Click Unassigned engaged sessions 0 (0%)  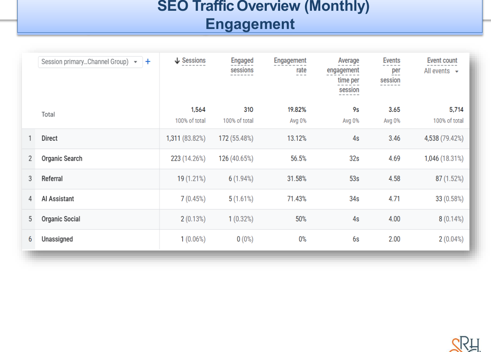click(x=245, y=239)
